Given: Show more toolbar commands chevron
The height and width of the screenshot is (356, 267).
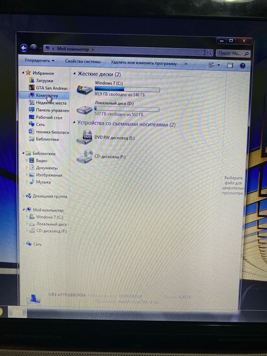Looking at the screenshot, I should (x=186, y=64).
